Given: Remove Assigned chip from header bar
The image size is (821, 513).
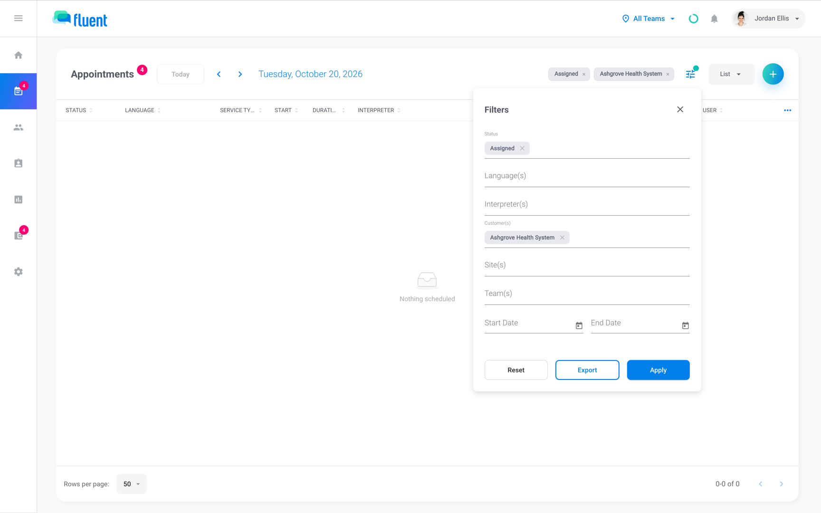Looking at the screenshot, I should point(584,74).
